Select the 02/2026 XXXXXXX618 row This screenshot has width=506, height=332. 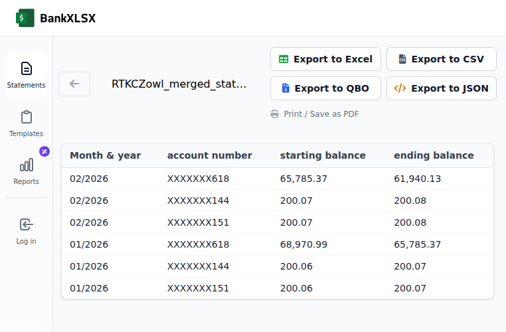278,179
